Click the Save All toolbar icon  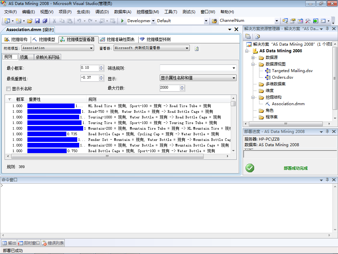pos(45,21)
